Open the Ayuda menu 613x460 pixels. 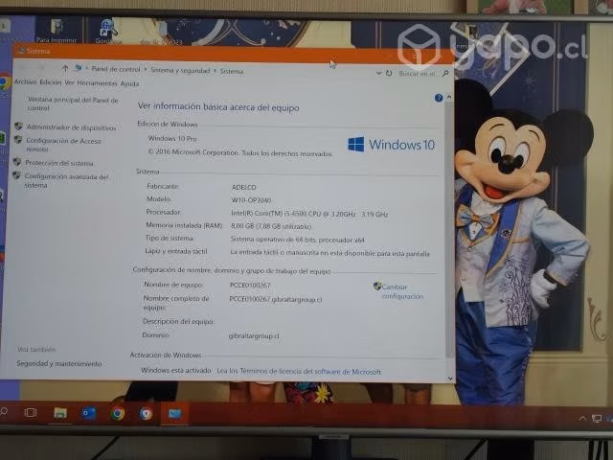tap(129, 83)
